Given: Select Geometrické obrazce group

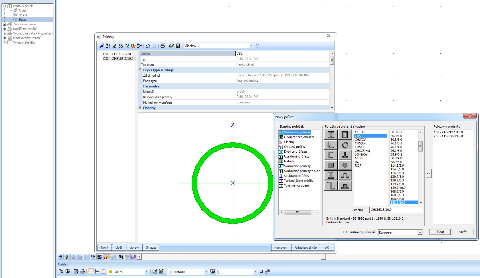Looking at the screenshot, I should click(299, 137).
